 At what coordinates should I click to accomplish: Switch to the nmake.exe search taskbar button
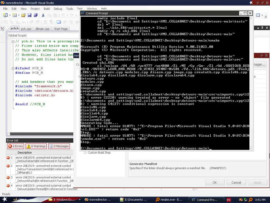click(169, 200)
